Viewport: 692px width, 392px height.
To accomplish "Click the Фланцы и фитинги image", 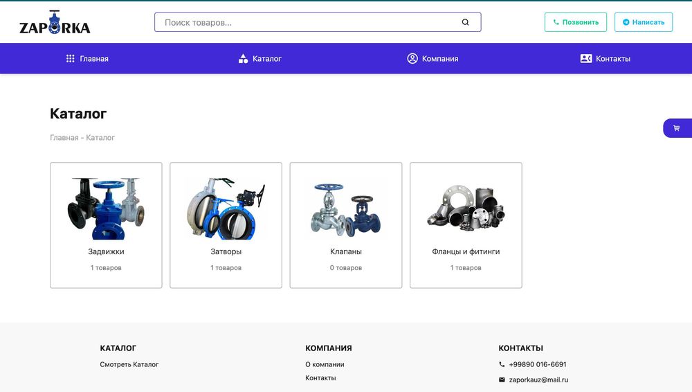I will [x=466, y=208].
